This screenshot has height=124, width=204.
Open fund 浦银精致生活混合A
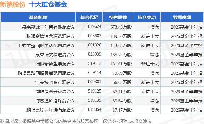[55, 64]
